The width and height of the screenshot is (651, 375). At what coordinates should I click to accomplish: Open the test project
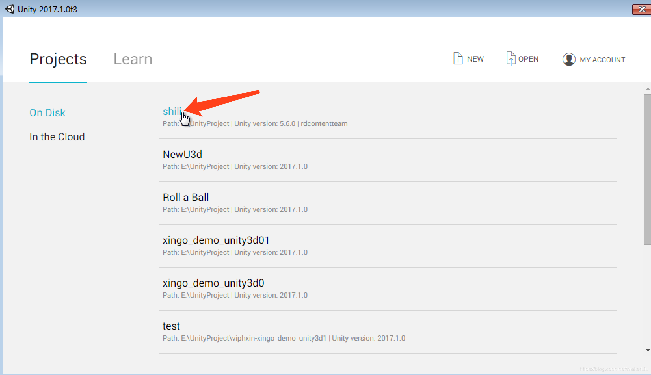[171, 326]
